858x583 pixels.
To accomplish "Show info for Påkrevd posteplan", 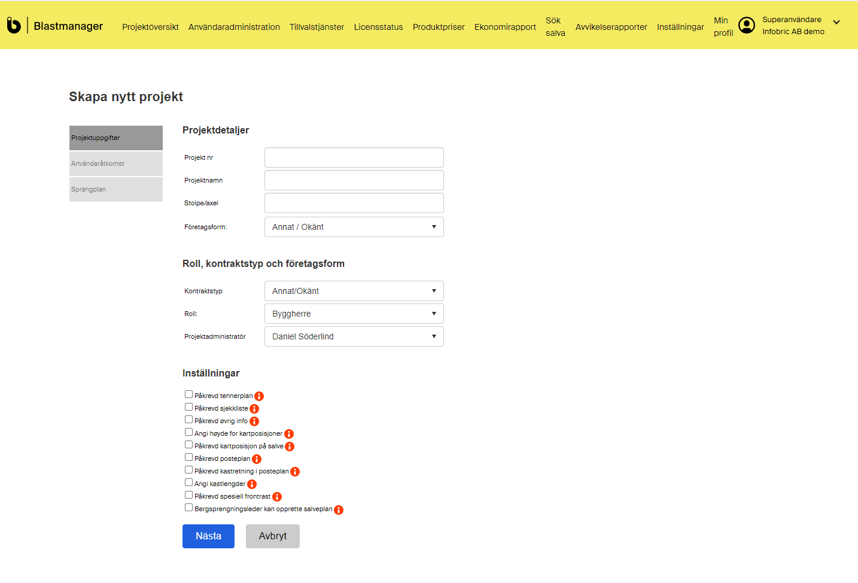I will click(x=257, y=459).
